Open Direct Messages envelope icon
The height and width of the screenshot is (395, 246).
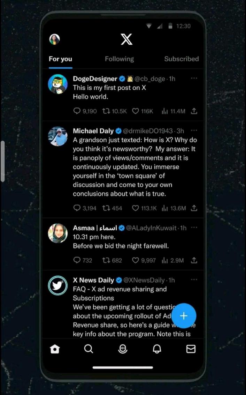tap(191, 349)
